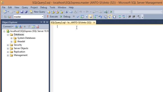
Task: Select Results to Text icon
Action: click(106, 17)
